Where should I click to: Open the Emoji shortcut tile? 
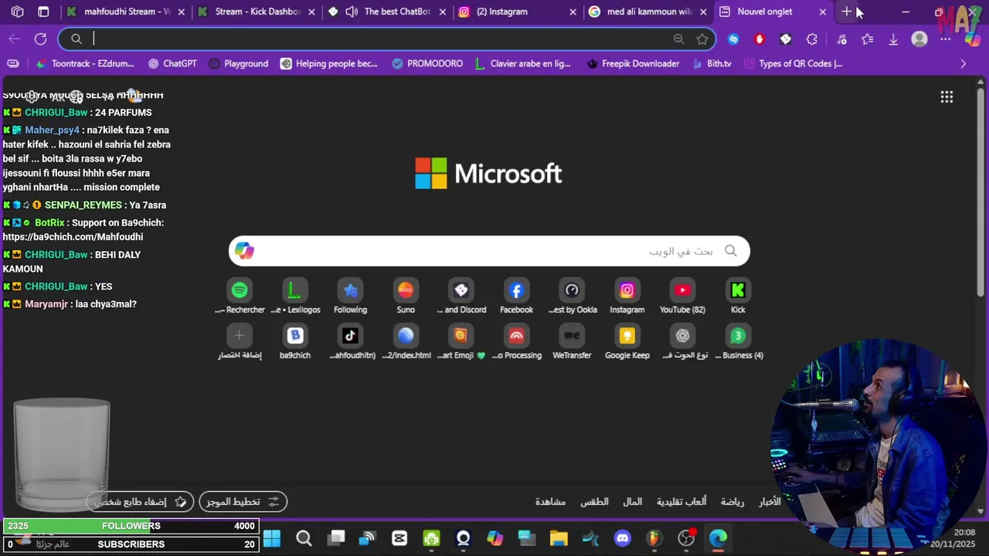pos(461,342)
